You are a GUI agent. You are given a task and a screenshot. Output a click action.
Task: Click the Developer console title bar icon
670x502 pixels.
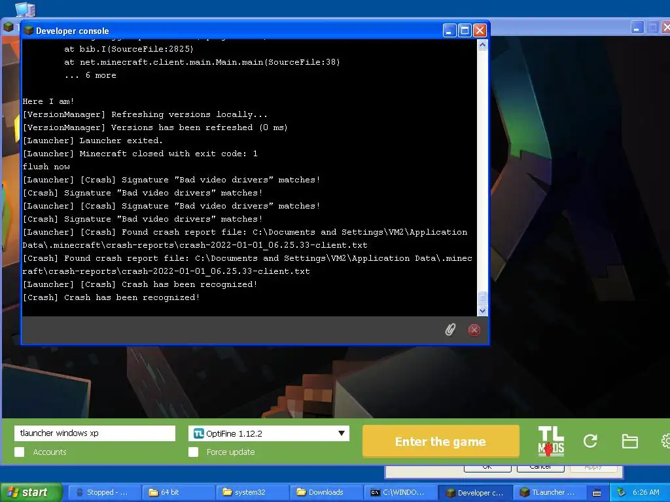[x=29, y=30]
